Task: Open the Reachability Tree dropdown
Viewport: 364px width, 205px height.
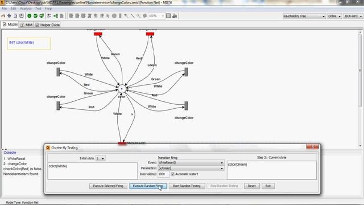Action: click(304, 16)
